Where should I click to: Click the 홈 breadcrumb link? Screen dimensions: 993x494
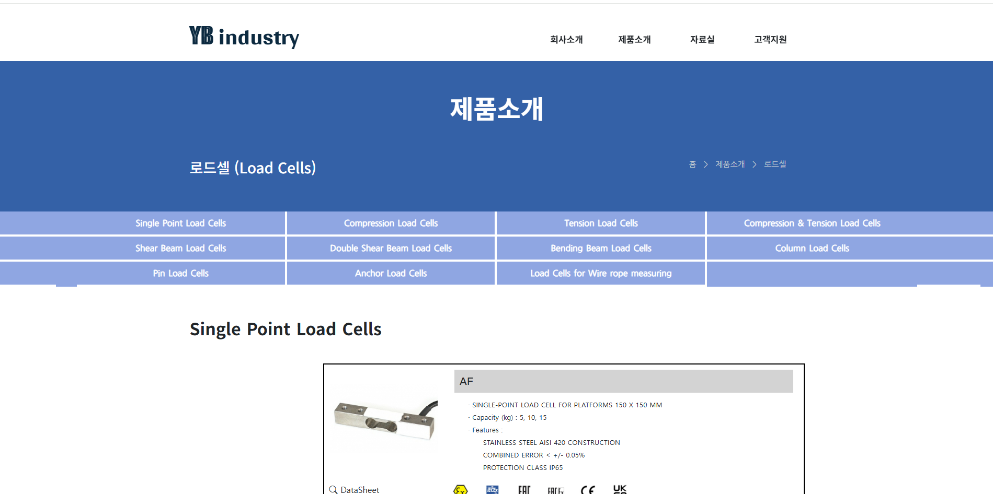click(x=692, y=164)
